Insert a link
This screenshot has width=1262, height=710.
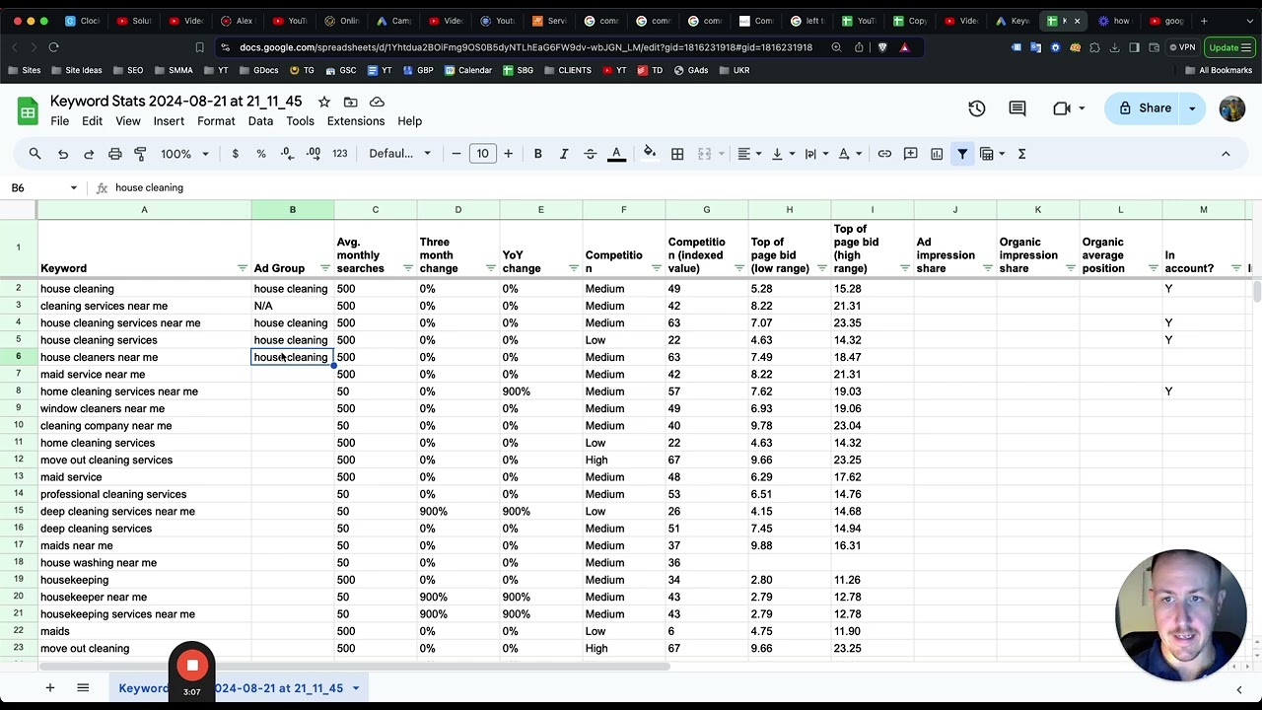(x=884, y=154)
